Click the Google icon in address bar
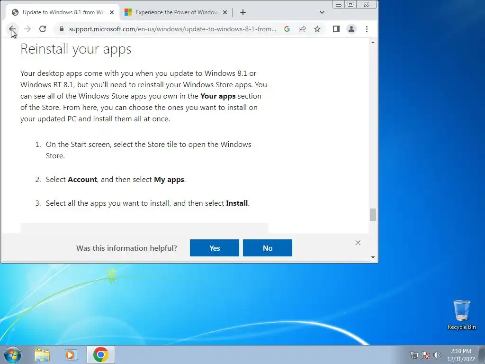The height and width of the screenshot is (364, 485). tap(287, 29)
